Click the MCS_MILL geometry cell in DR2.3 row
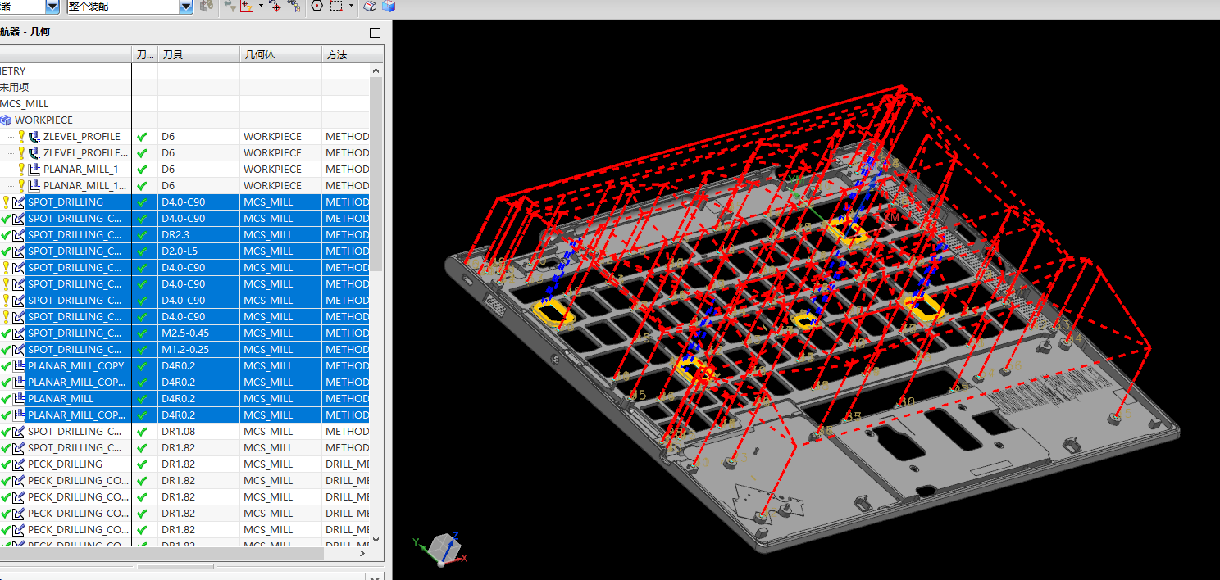This screenshot has height=580, width=1220. point(280,235)
